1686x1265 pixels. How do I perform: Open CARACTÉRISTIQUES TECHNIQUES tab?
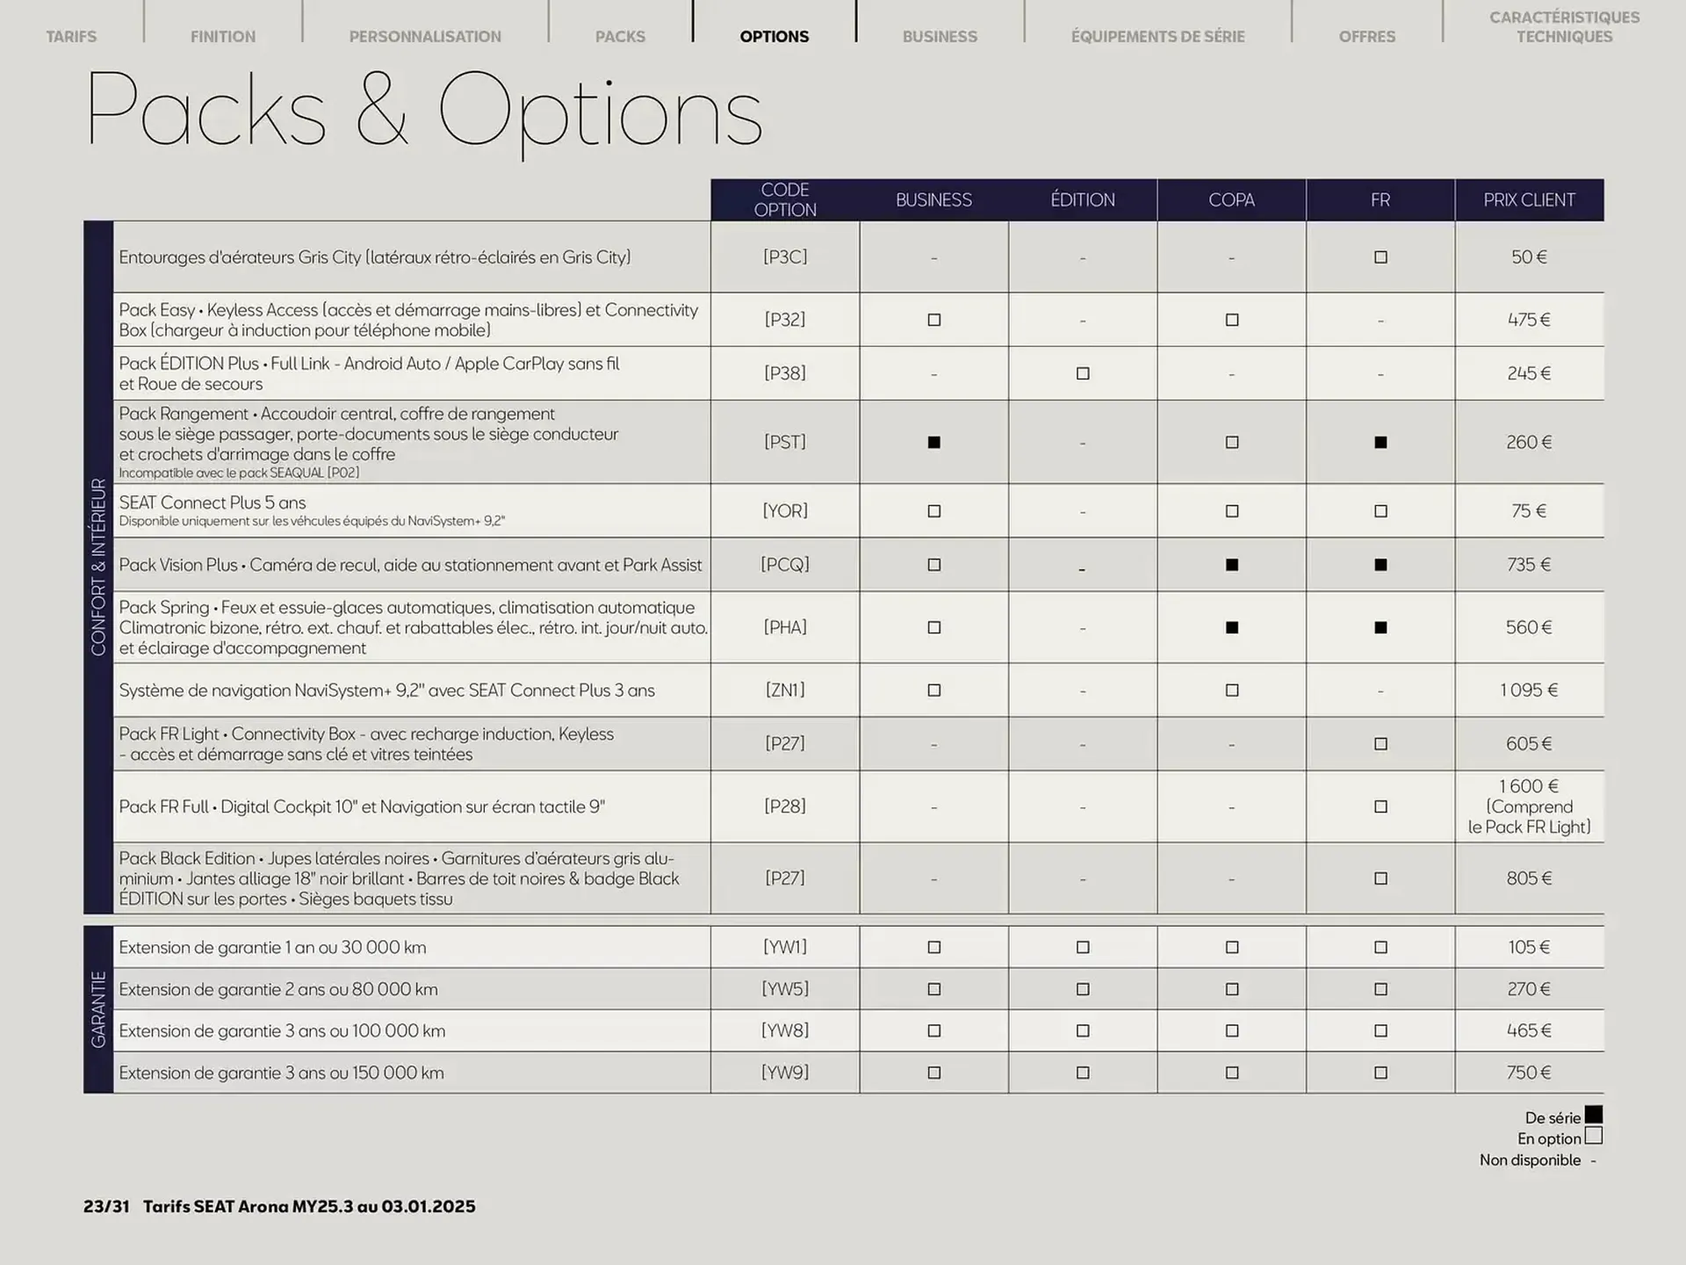coord(1564,27)
